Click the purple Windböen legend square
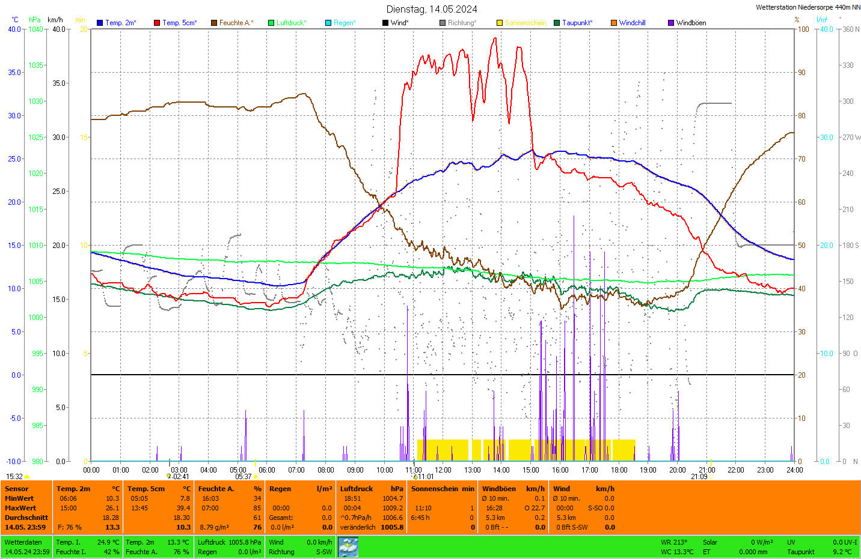 click(x=671, y=23)
